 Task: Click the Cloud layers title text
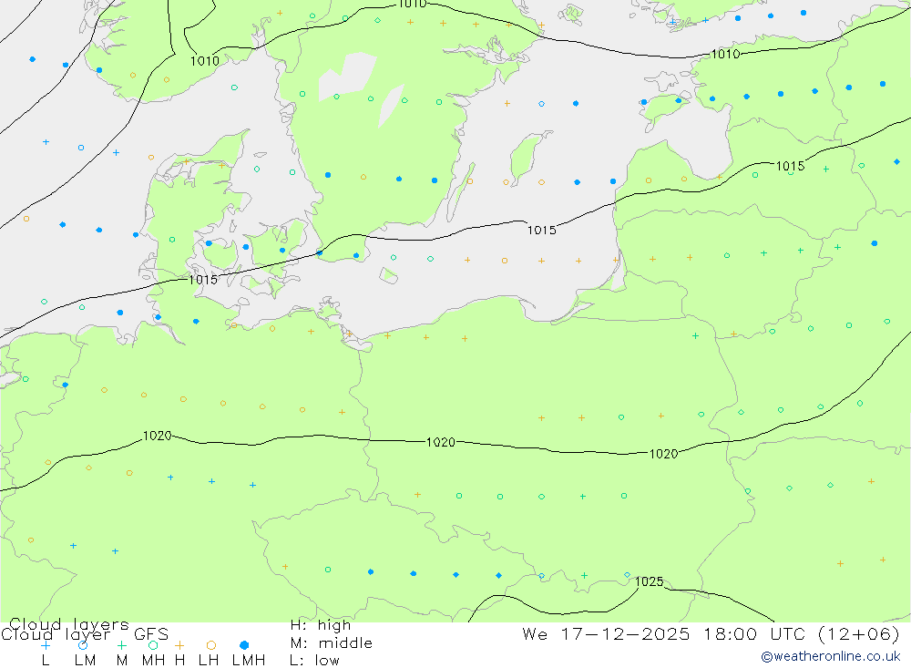point(69,624)
